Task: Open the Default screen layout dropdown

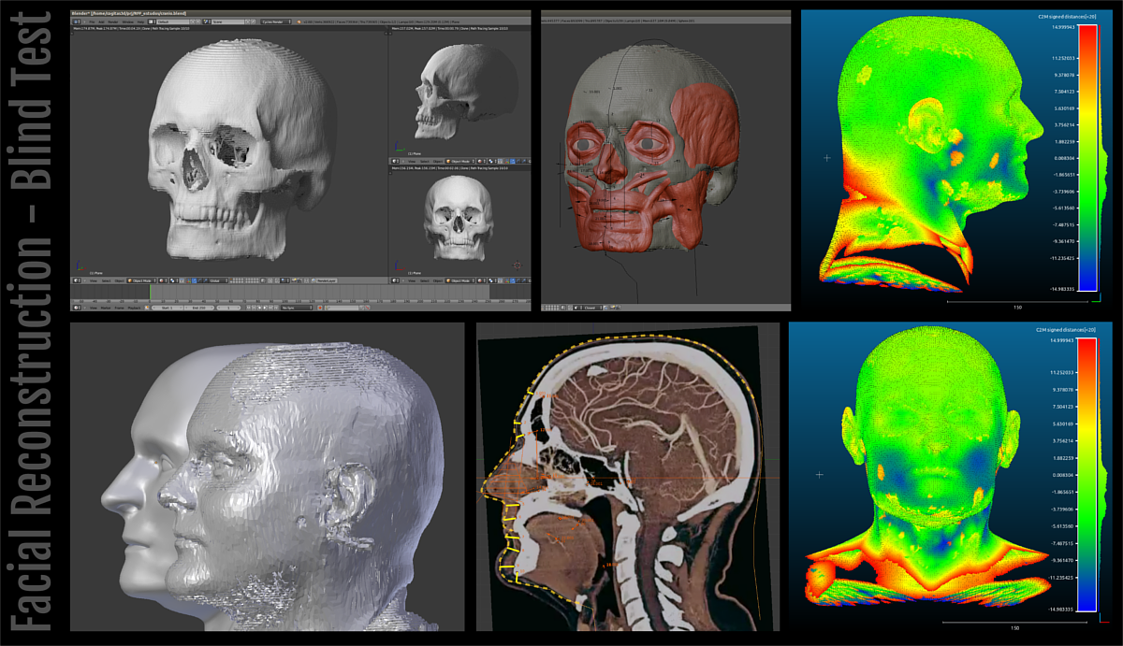Action: 173,22
